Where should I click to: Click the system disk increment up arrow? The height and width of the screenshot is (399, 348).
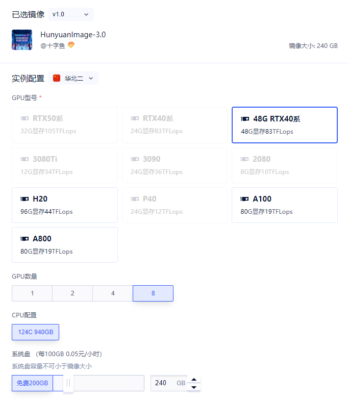(x=194, y=380)
